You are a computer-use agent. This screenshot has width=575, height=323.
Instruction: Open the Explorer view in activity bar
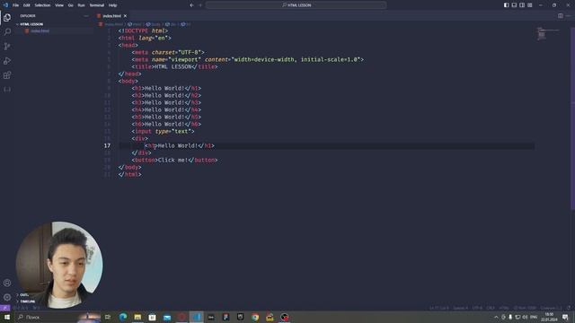7,17
